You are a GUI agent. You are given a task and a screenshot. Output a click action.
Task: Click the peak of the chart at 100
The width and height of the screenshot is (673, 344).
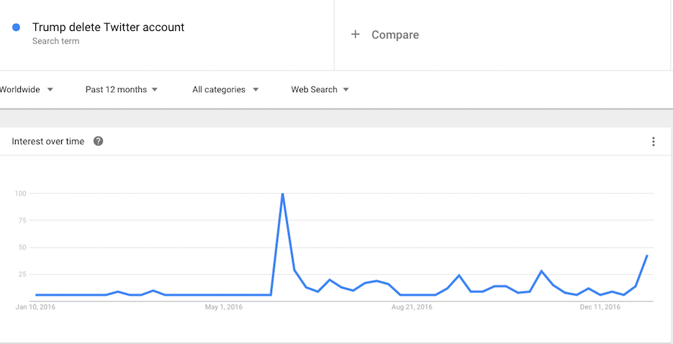282,194
